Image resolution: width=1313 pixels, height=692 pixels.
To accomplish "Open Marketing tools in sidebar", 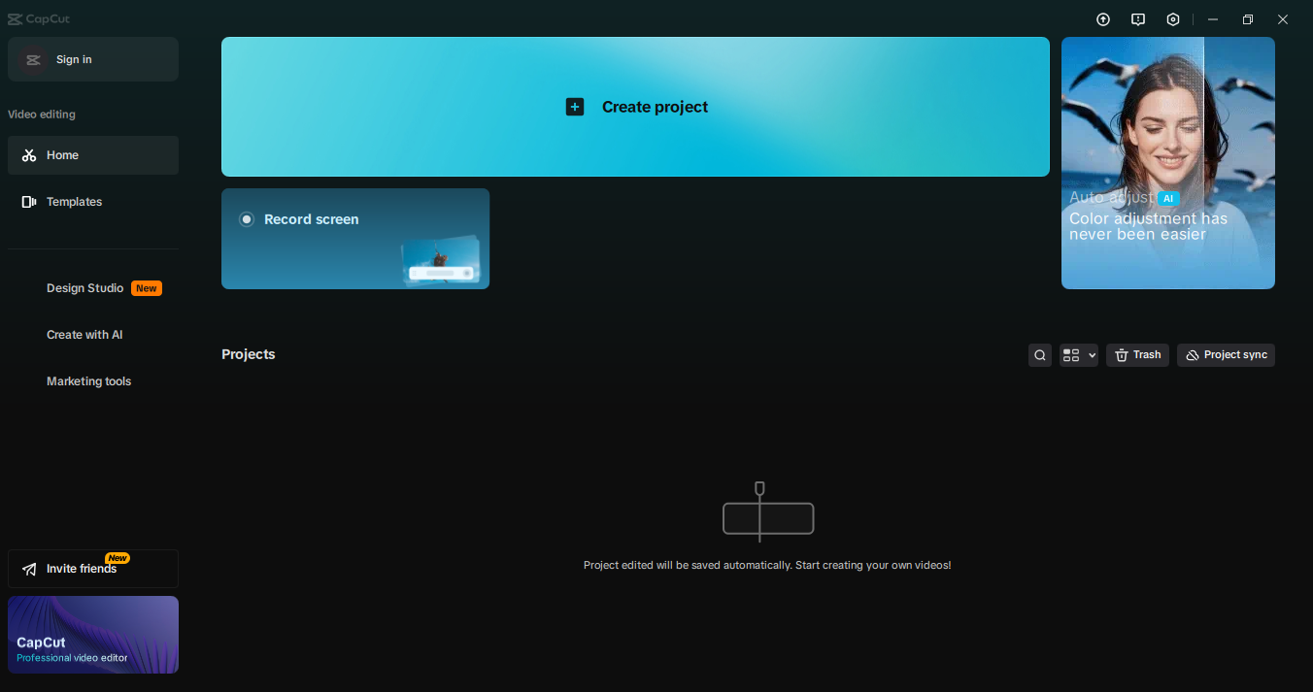I will [88, 381].
